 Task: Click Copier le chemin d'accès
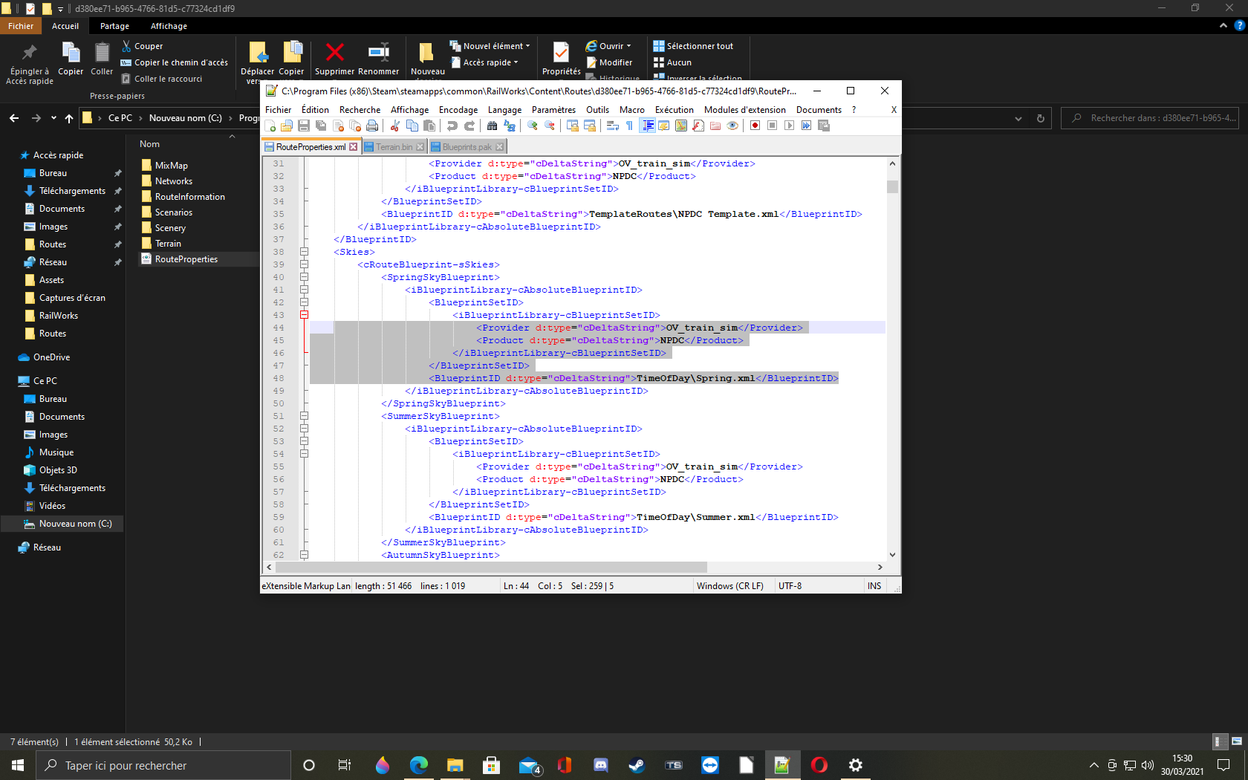click(x=174, y=62)
